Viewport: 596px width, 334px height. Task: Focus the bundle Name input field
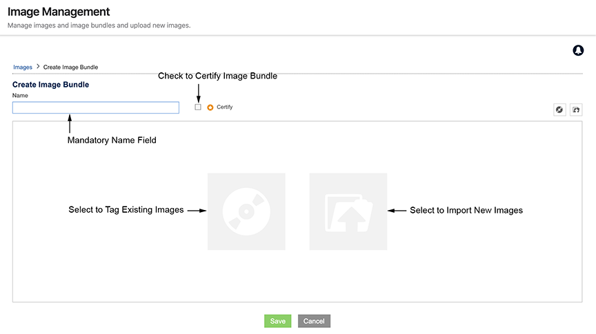click(x=96, y=107)
